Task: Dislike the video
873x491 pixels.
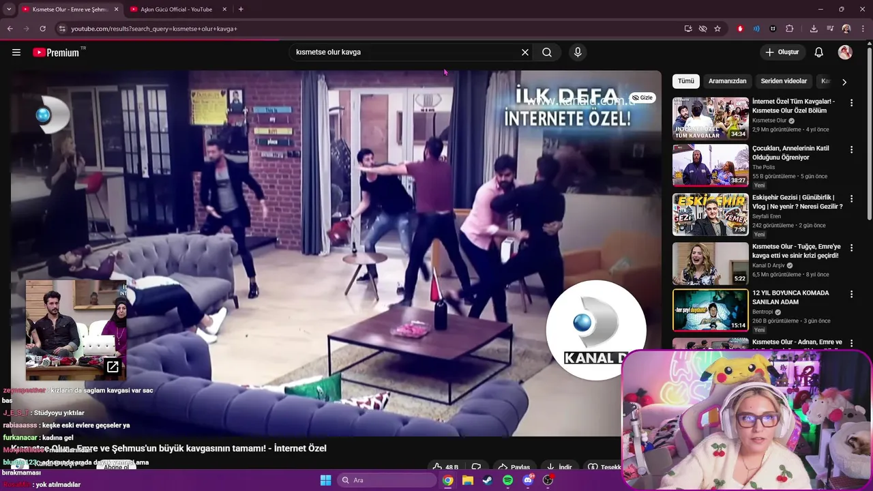Action: [476, 466]
